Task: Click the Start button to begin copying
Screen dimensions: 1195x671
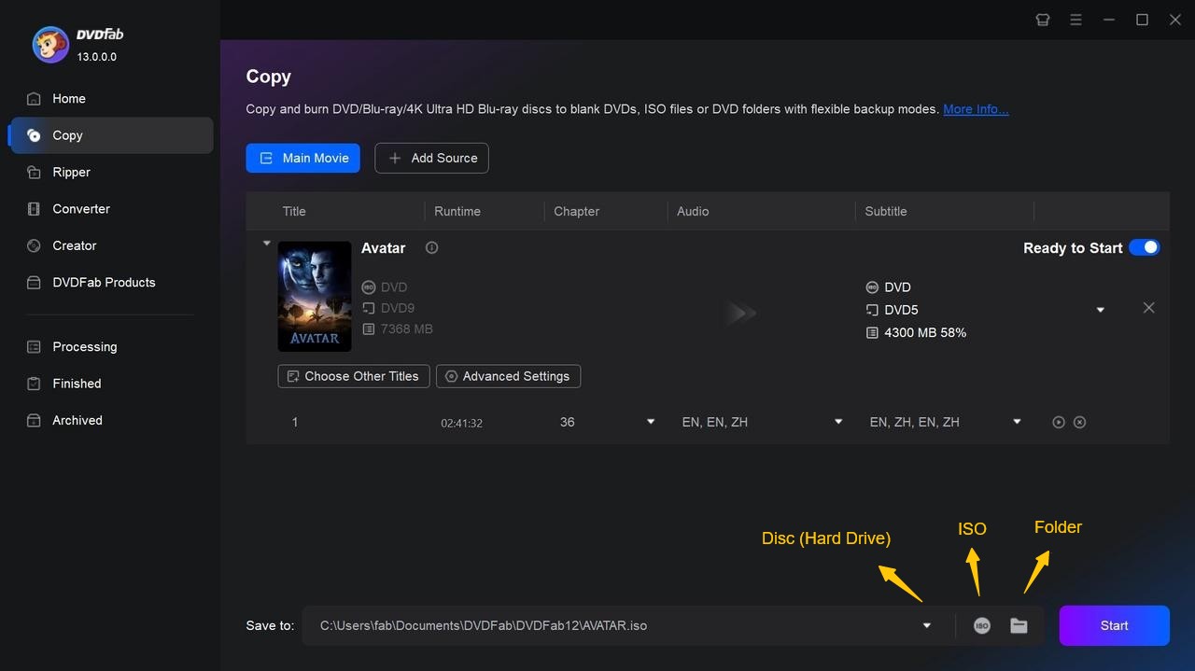Action: (1113, 625)
